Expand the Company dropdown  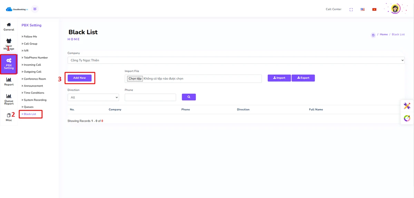[236, 60]
